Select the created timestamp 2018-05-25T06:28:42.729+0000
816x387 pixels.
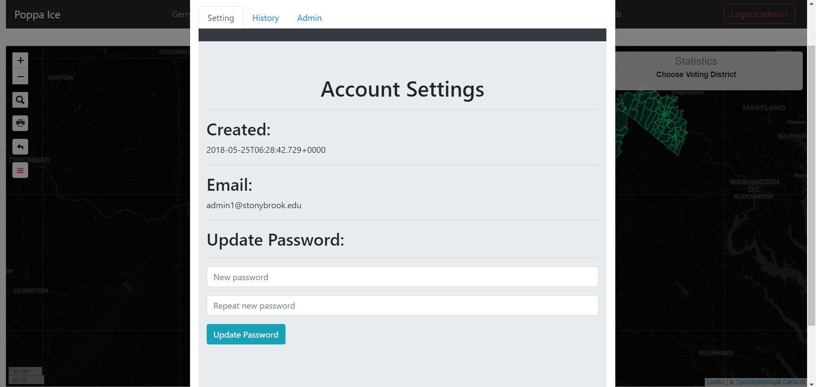coord(266,150)
